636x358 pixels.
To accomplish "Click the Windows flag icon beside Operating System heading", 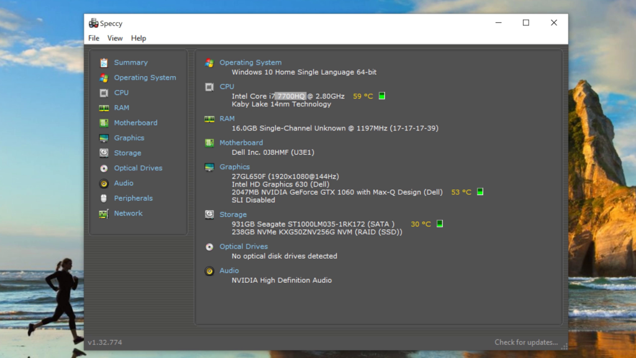I will click(209, 63).
